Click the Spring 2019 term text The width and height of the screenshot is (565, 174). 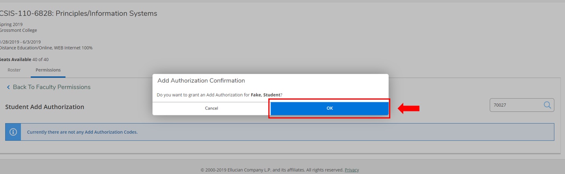click(11, 24)
